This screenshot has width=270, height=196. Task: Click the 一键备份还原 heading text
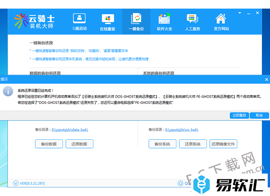point(41,43)
